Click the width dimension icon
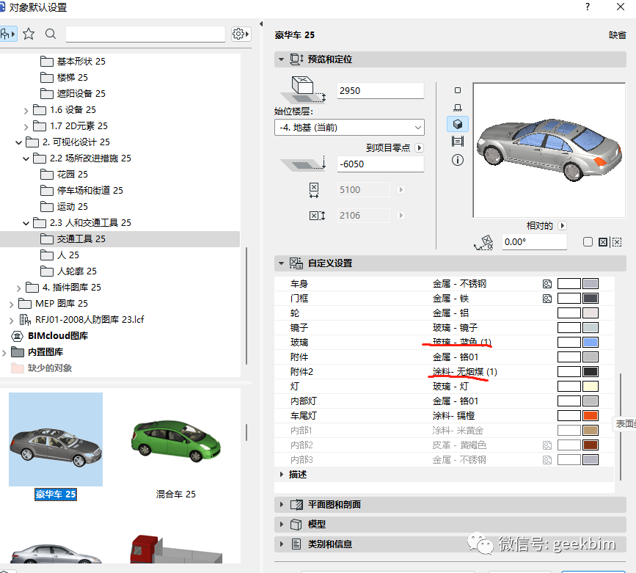Viewport: 636px width, 573px height. point(314,190)
